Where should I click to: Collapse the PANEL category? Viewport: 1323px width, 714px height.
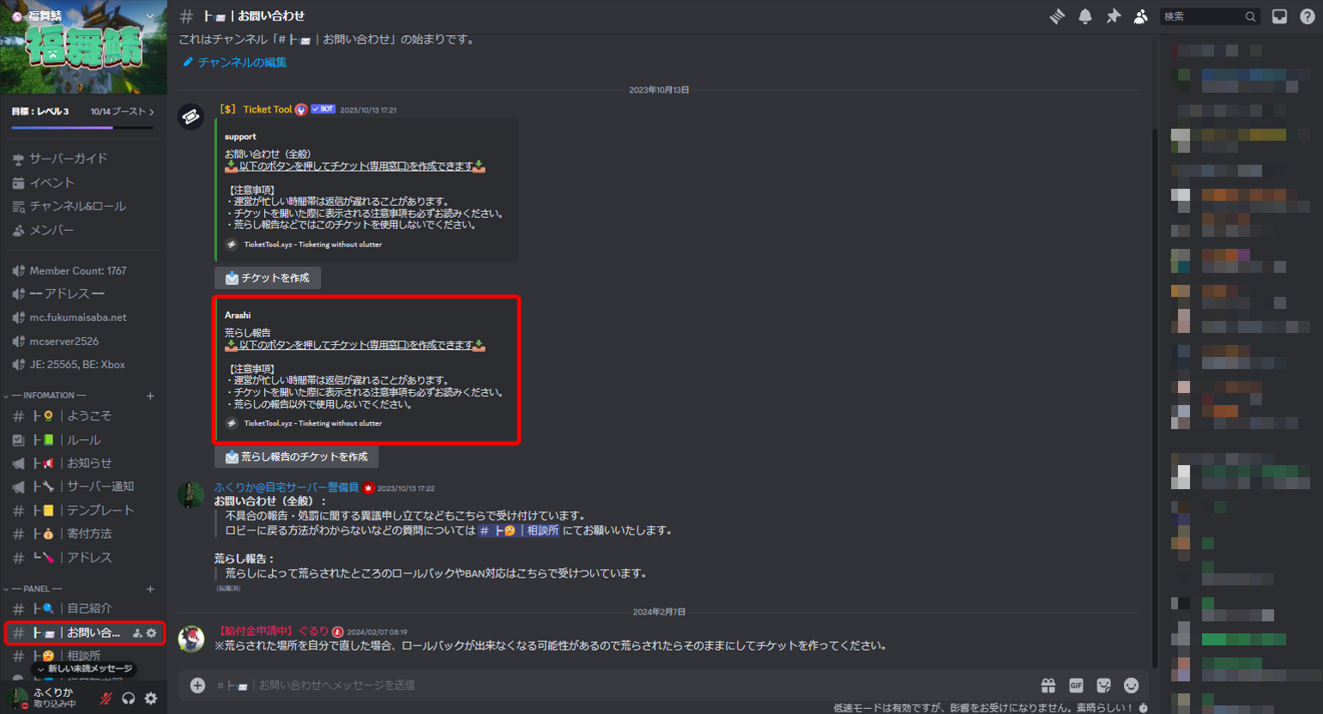point(33,589)
